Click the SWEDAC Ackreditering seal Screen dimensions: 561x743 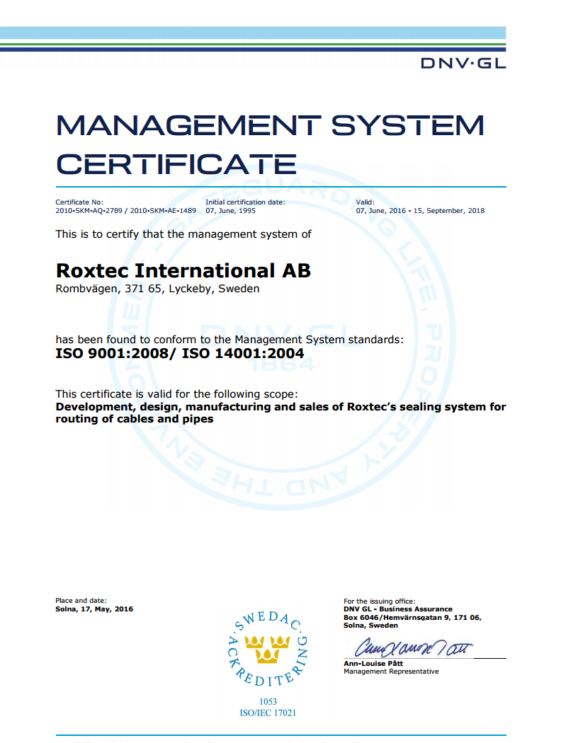(x=268, y=649)
